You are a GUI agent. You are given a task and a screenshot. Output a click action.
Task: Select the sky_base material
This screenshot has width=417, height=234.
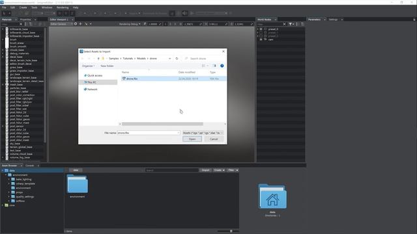click(x=15, y=144)
